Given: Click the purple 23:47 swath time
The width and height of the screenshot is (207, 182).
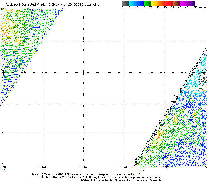Looking at the screenshot, I should click(4, 170).
